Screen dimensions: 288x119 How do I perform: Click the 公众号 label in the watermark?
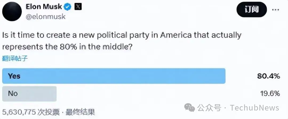pyautogui.click(x=210, y=108)
